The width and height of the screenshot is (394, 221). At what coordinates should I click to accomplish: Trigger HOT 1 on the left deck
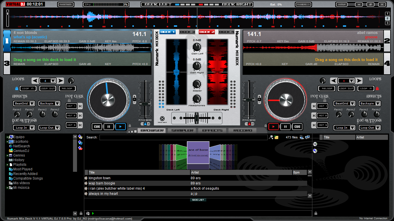[x=71, y=106]
